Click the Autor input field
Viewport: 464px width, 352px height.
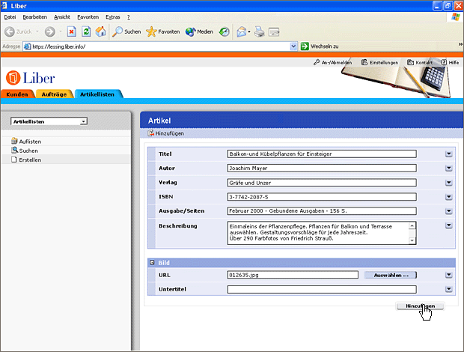tap(322, 169)
